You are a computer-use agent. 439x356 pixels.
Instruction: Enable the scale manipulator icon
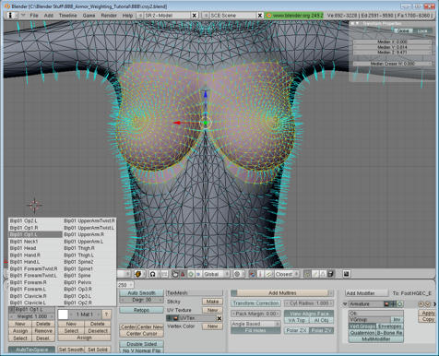[x=198, y=274]
